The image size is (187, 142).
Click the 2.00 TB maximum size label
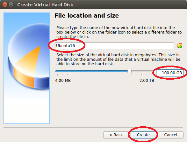point(147,81)
